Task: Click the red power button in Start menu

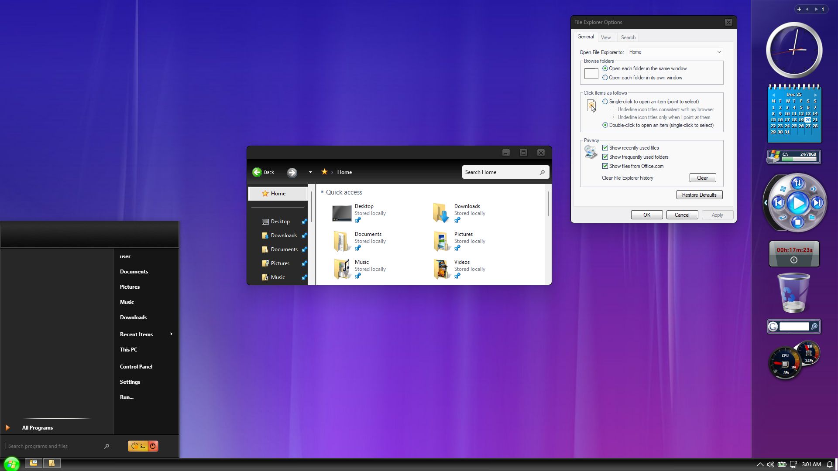Action: click(x=153, y=446)
